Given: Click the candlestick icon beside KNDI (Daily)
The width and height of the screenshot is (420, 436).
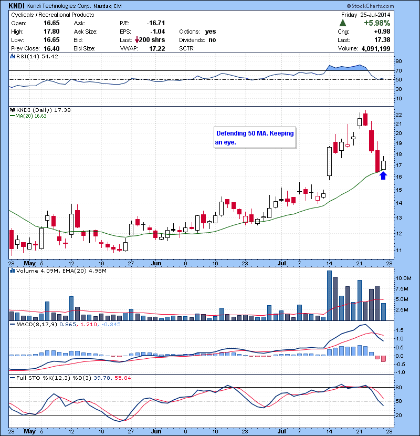Looking at the screenshot, I should pos(12,110).
